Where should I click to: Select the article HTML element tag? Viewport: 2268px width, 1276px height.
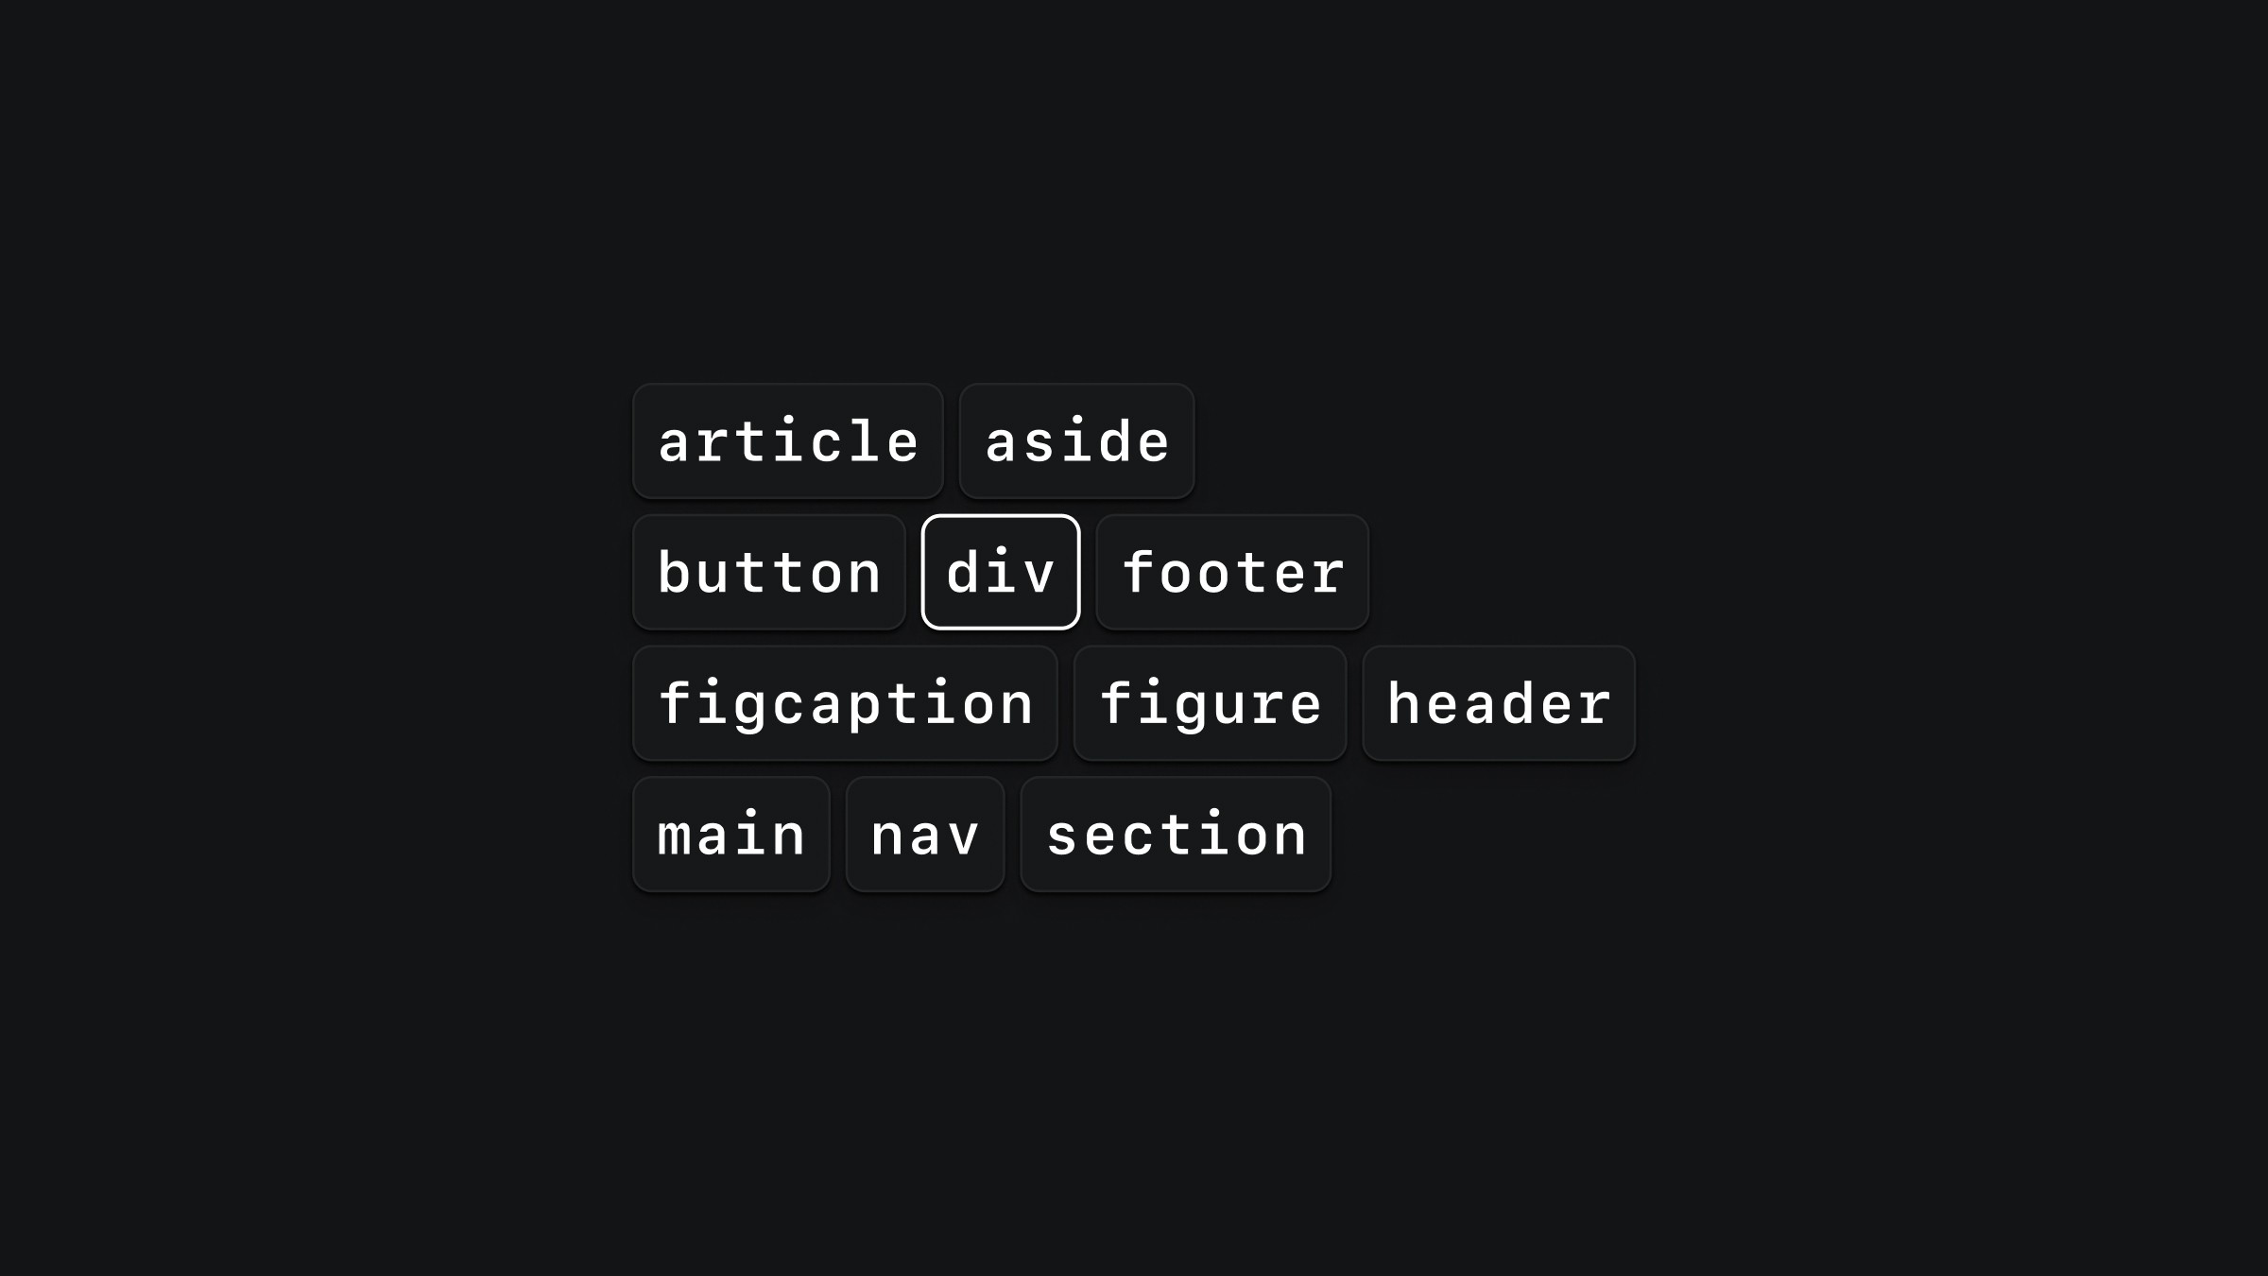coord(788,440)
